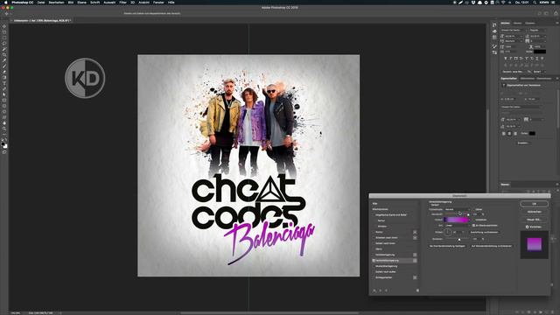Screen dimensions: 560x315
Task: Click the Subscript icon in Zeichen panel
Action: (x=532, y=59)
